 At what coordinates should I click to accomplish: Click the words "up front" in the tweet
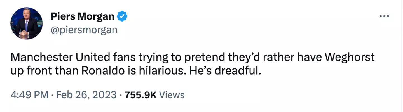30,71
